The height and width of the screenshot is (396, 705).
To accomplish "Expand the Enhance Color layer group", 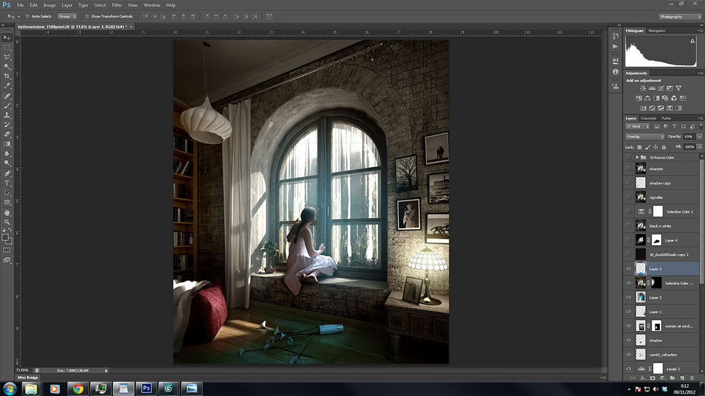I will click(x=637, y=158).
